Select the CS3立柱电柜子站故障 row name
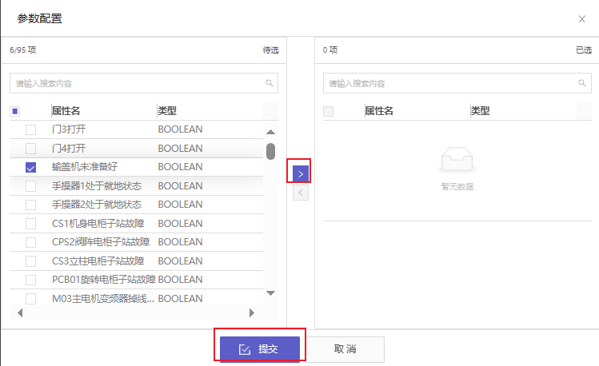 point(98,261)
